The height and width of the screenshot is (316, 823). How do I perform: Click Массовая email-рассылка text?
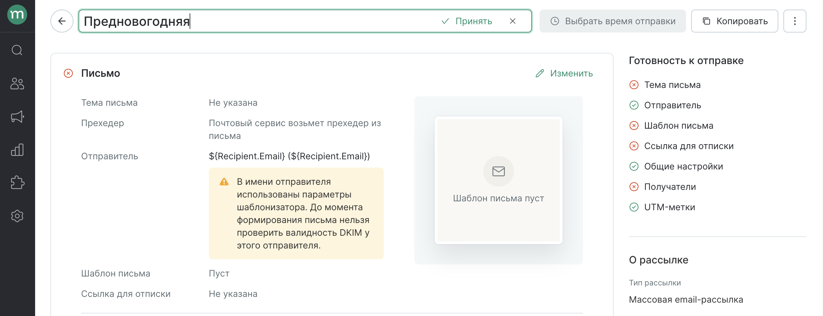coord(686,300)
